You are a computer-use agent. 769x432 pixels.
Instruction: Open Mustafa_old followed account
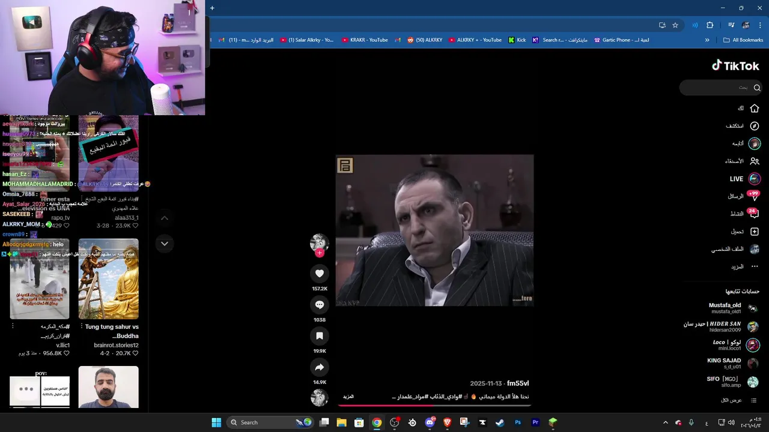(733, 308)
